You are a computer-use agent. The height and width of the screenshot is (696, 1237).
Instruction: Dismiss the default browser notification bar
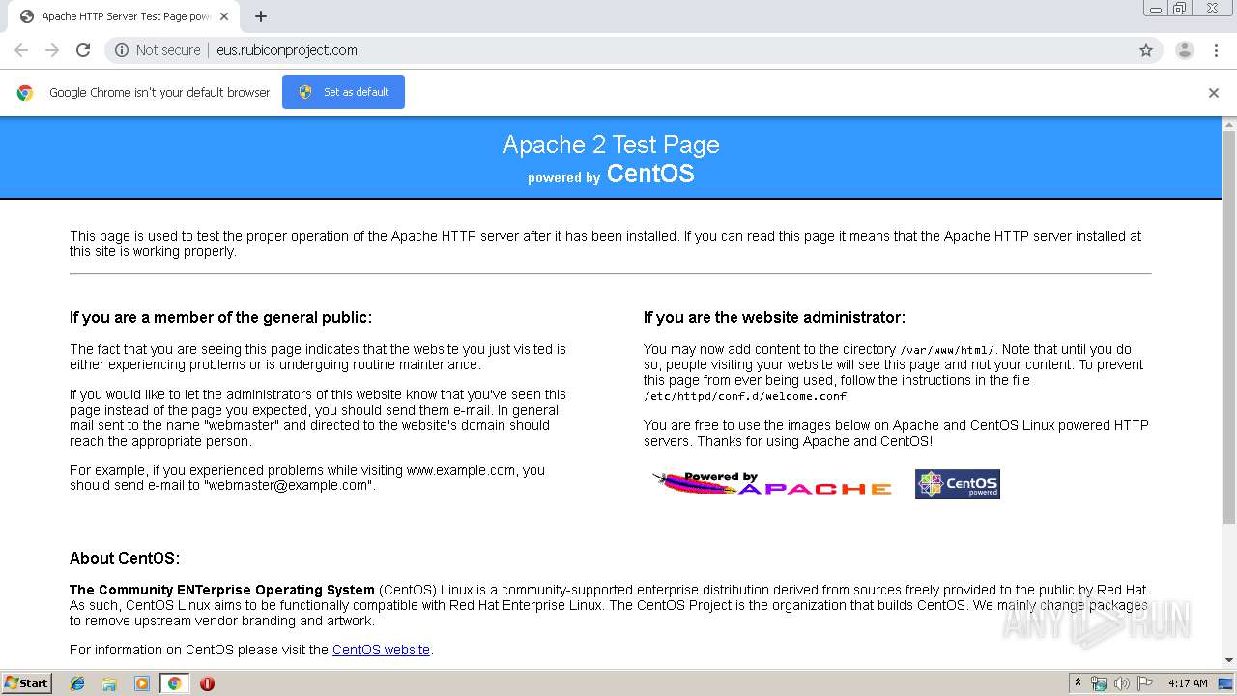[1214, 93]
